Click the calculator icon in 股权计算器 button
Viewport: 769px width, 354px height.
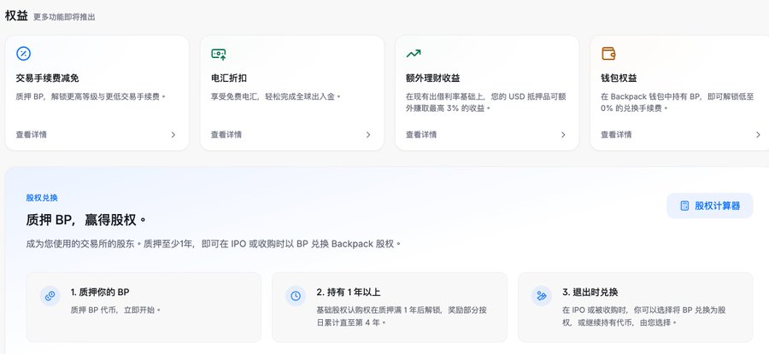tap(684, 206)
